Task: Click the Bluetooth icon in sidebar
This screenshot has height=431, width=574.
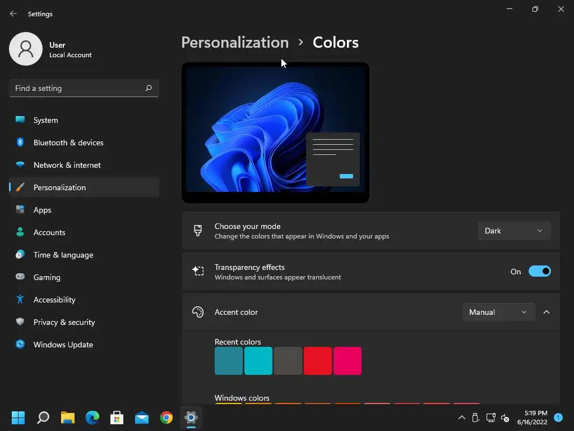Action: coord(20,142)
